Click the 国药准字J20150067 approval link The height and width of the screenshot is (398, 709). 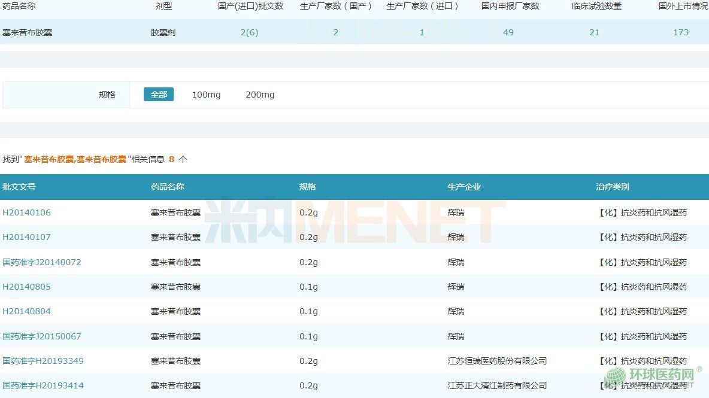click(x=42, y=336)
